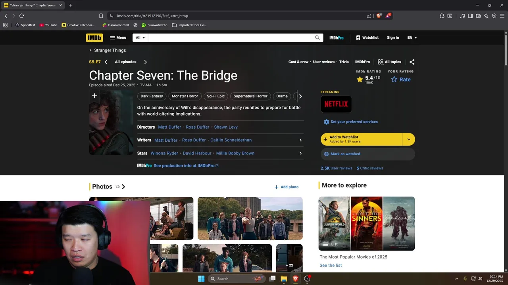Open the browser hamburger main menu
The image size is (508, 285).
502,16
